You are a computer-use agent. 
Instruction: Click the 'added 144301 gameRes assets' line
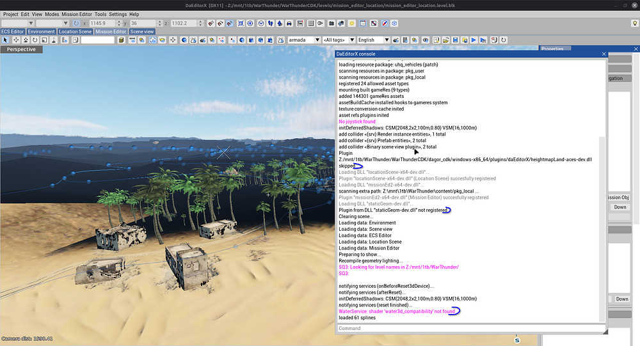click(x=371, y=97)
